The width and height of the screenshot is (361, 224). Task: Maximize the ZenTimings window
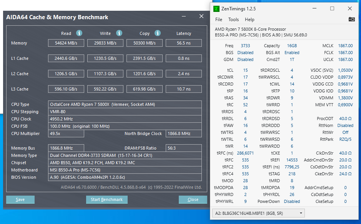click(x=332, y=8)
